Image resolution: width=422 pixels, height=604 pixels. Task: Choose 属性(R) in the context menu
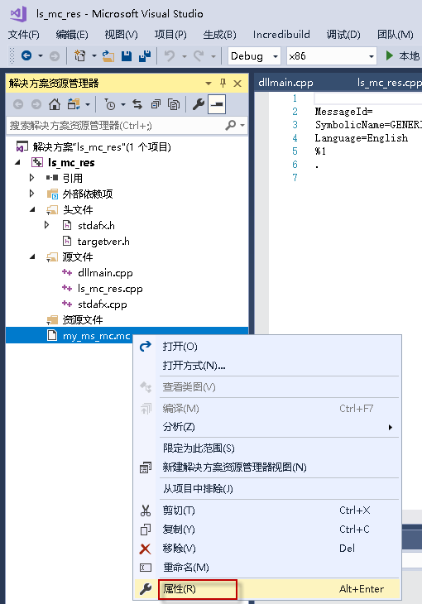(267, 589)
